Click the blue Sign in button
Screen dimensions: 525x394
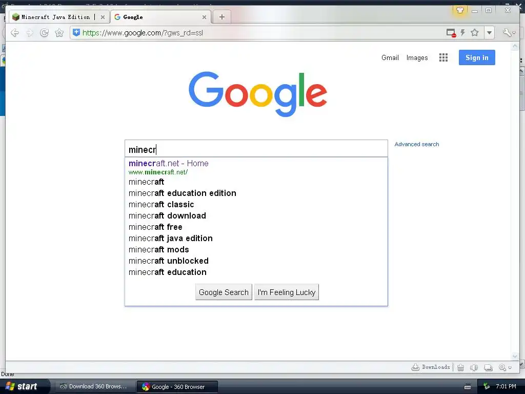pyautogui.click(x=477, y=57)
